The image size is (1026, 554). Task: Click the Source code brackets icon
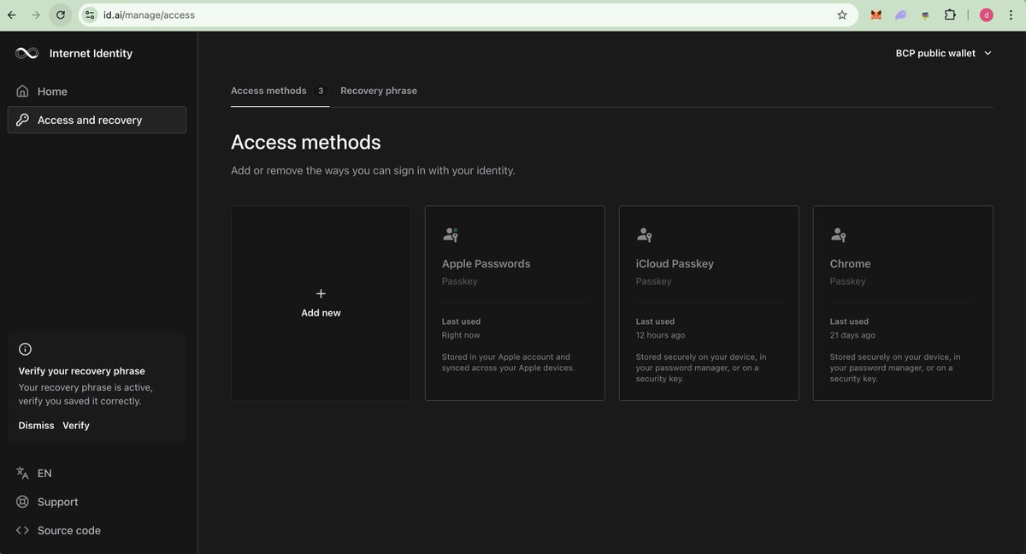[23, 530]
